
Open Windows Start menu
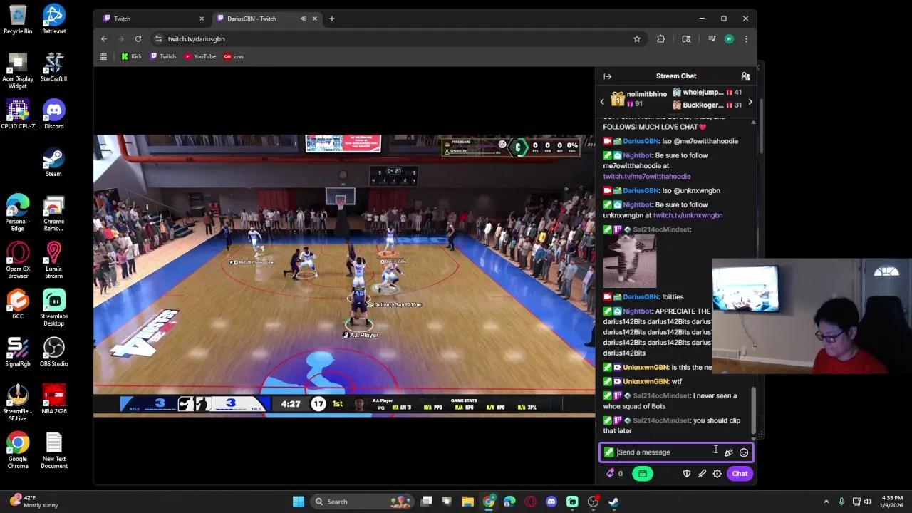point(299,502)
